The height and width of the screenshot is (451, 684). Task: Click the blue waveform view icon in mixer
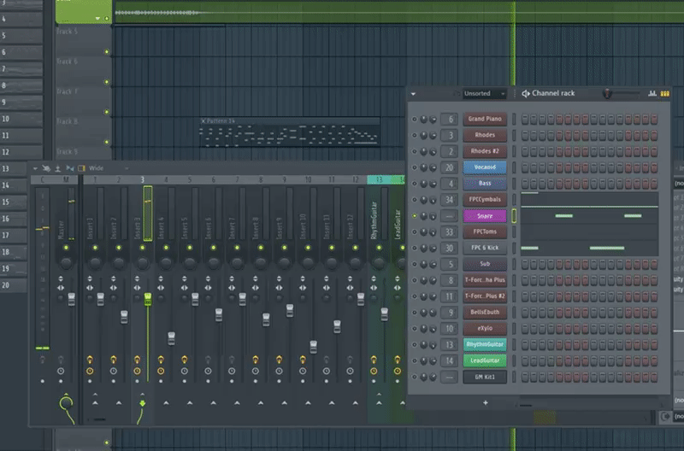[x=70, y=168]
